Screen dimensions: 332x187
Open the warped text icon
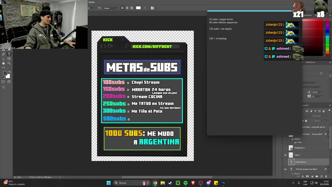pyautogui.click(x=145, y=8)
